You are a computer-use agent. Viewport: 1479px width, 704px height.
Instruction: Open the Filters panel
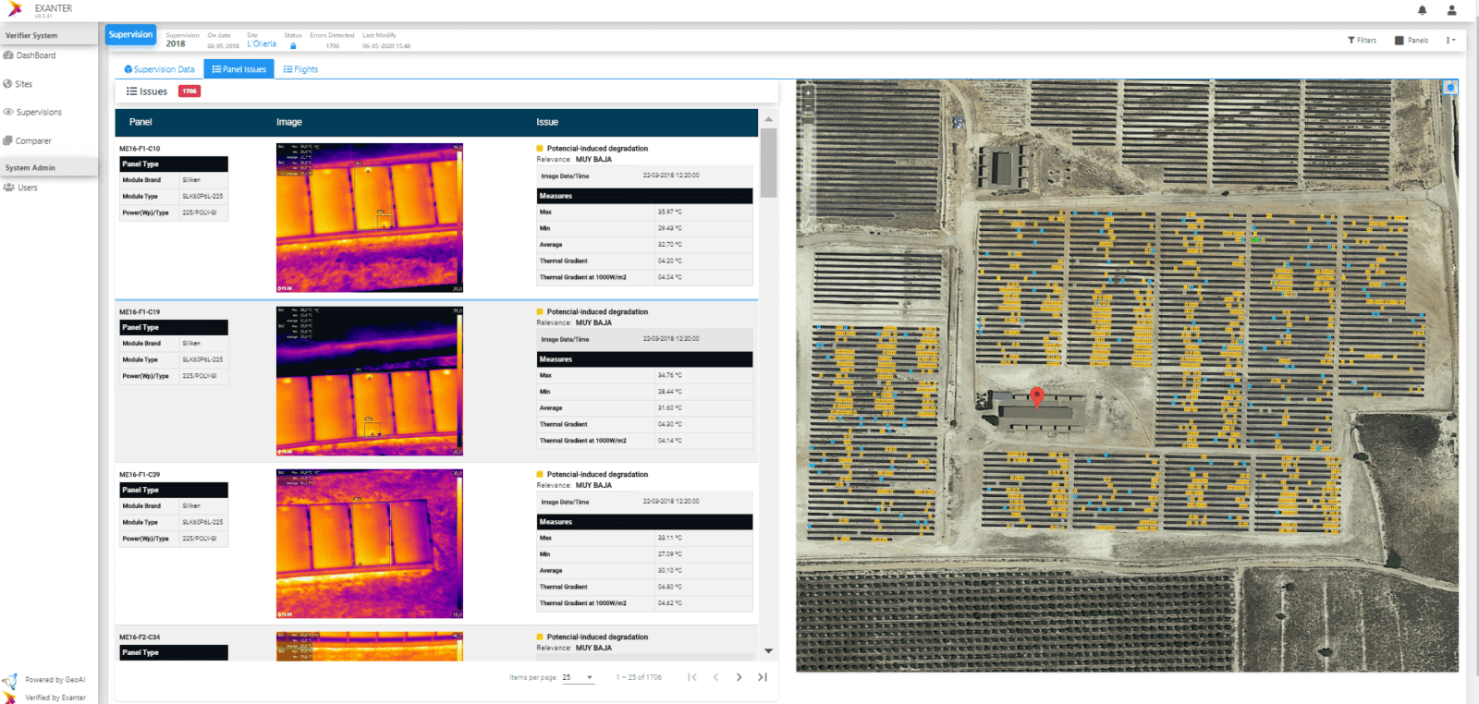click(x=1362, y=41)
